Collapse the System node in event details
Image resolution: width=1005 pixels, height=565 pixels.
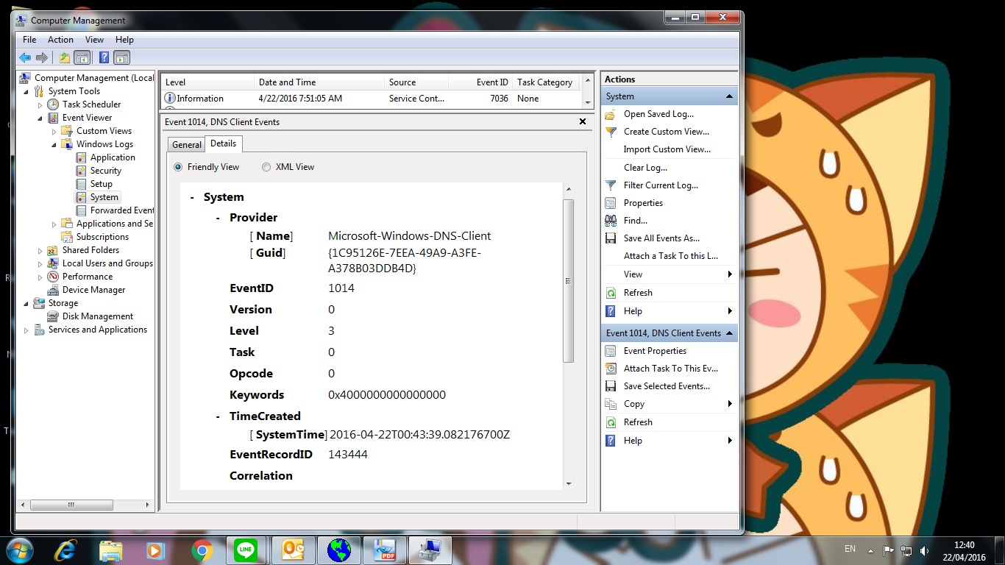(x=192, y=197)
